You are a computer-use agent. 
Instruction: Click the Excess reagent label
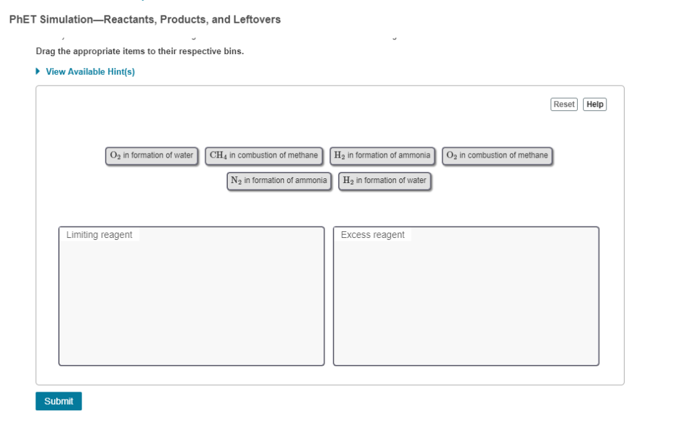pos(372,235)
